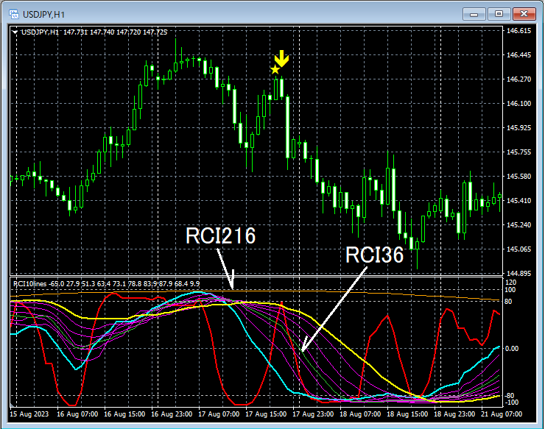The image size is (545, 429).
Task: Click price label 144.895 on scale
Action: [x=518, y=274]
